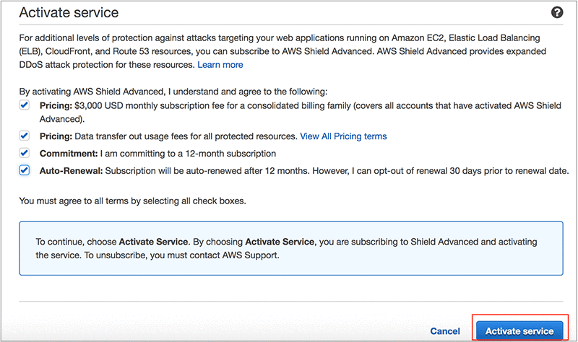Viewport: 578px width, 342px height.
Task: Open the help question mark icon
Action: pyautogui.click(x=556, y=12)
